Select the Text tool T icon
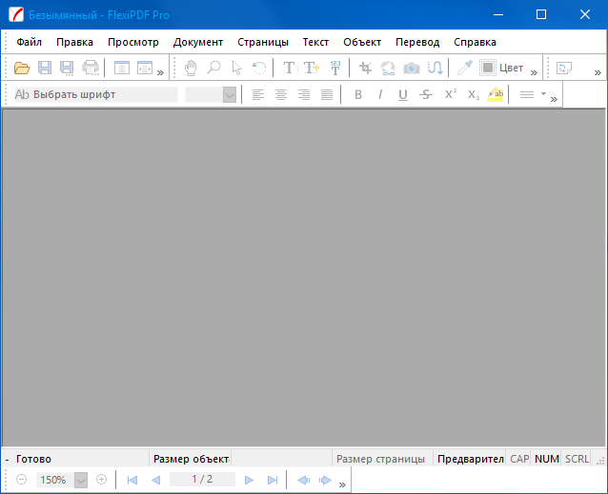This screenshot has width=608, height=494. pyautogui.click(x=289, y=68)
